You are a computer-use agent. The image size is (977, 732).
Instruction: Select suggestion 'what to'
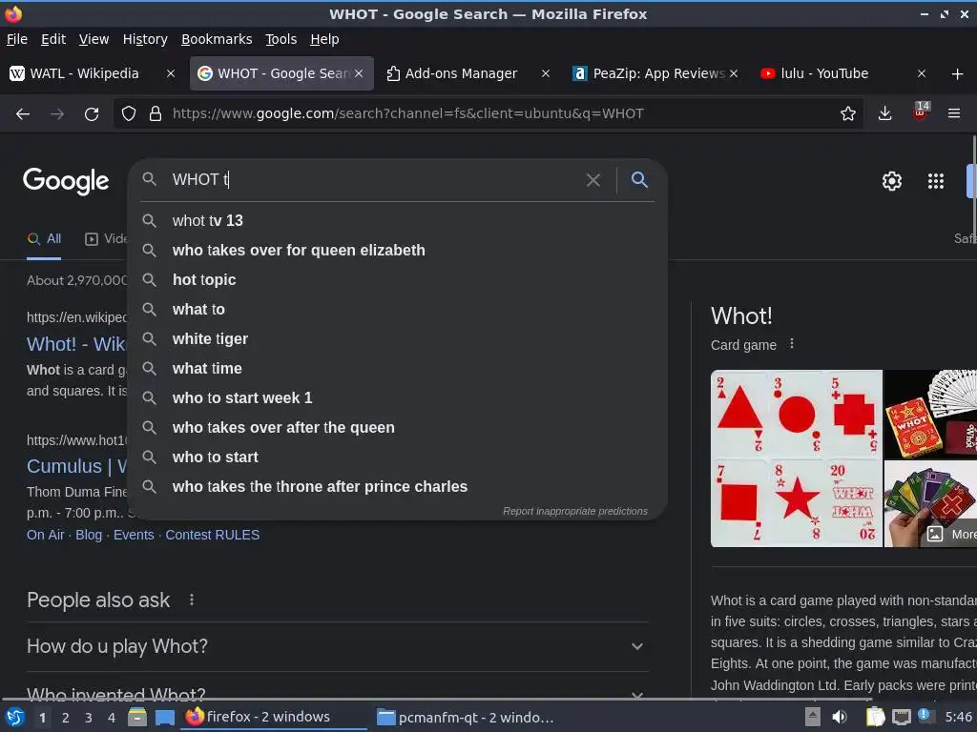tap(398, 310)
